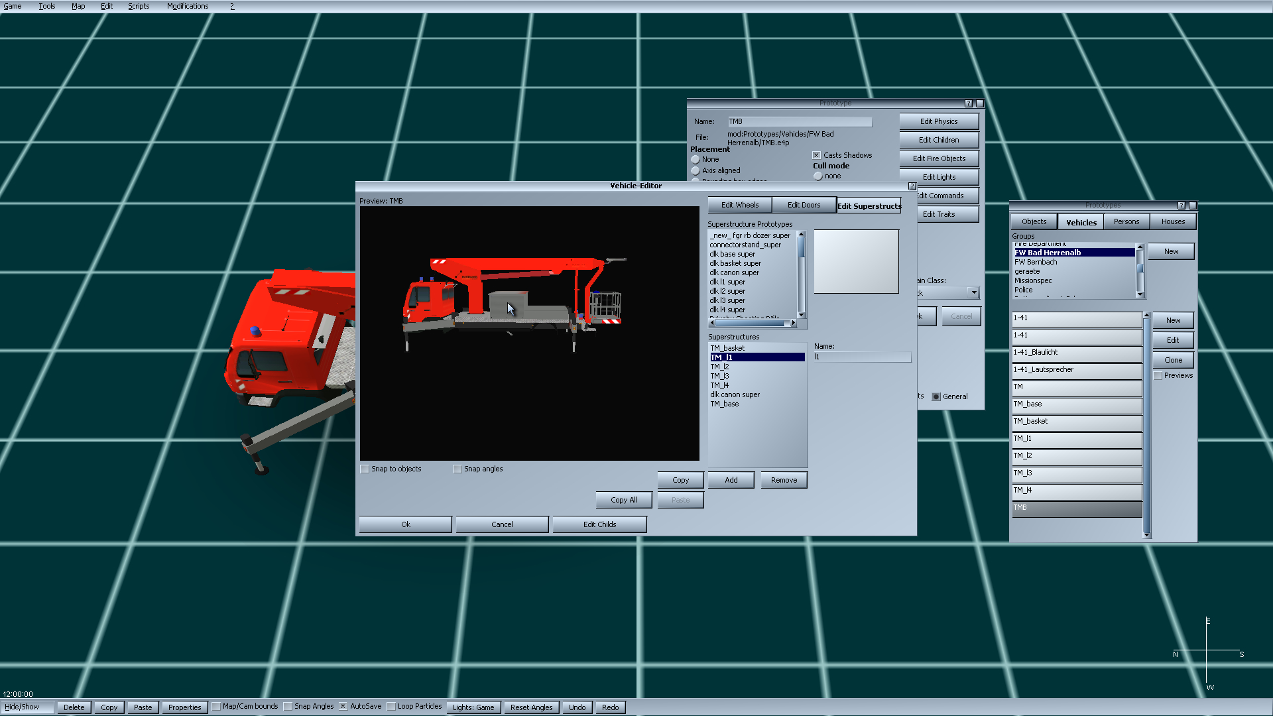The height and width of the screenshot is (716, 1273).
Task: Open the Modifications menu
Action: 187,6
